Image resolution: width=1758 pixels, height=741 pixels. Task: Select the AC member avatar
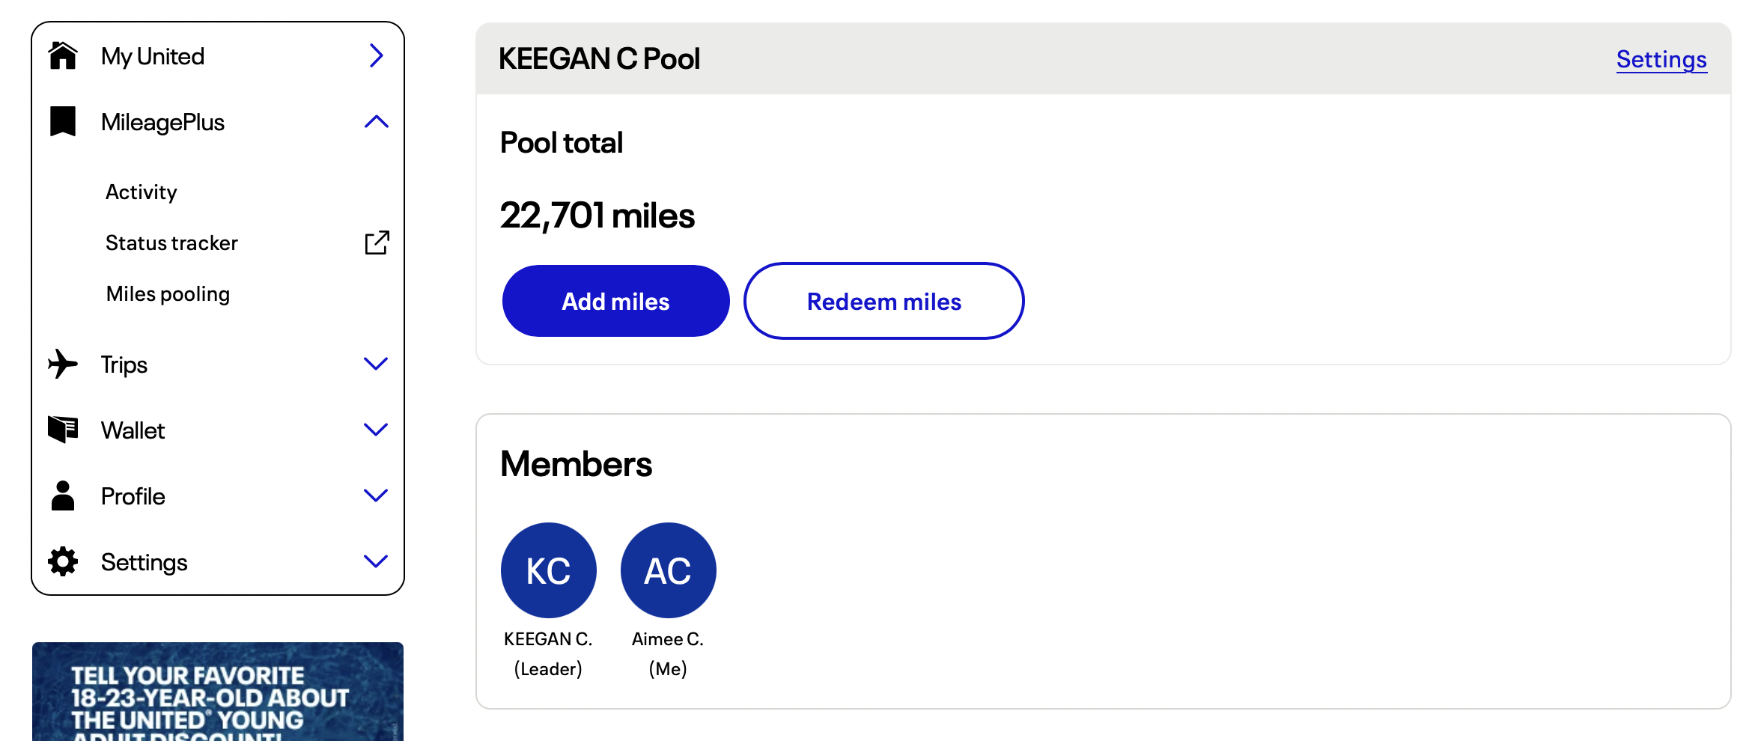(x=668, y=570)
